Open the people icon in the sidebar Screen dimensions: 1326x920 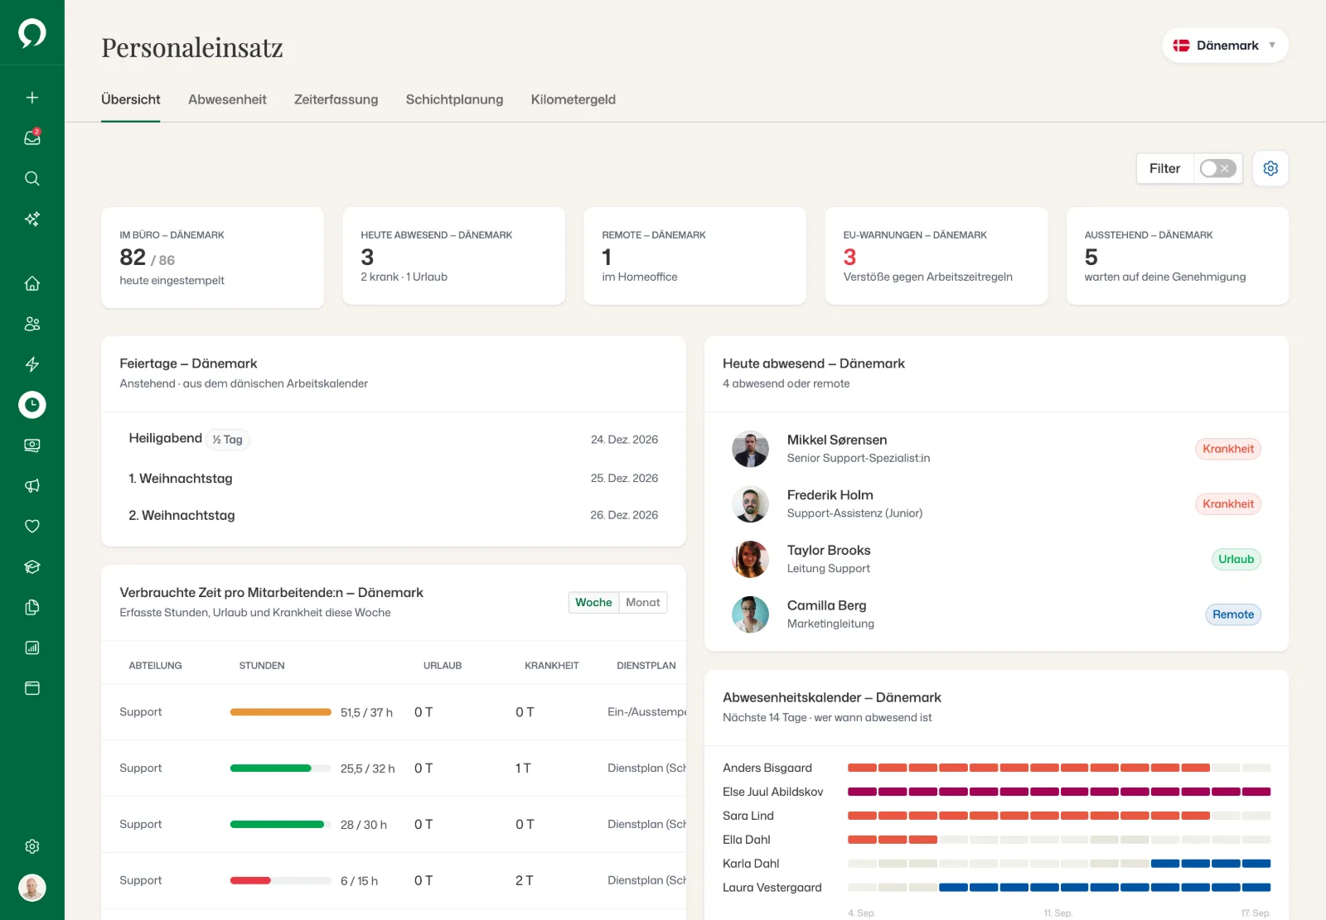pos(32,324)
